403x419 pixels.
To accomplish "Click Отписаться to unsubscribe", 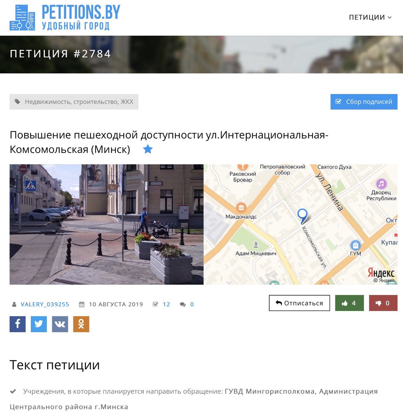I will coord(299,303).
